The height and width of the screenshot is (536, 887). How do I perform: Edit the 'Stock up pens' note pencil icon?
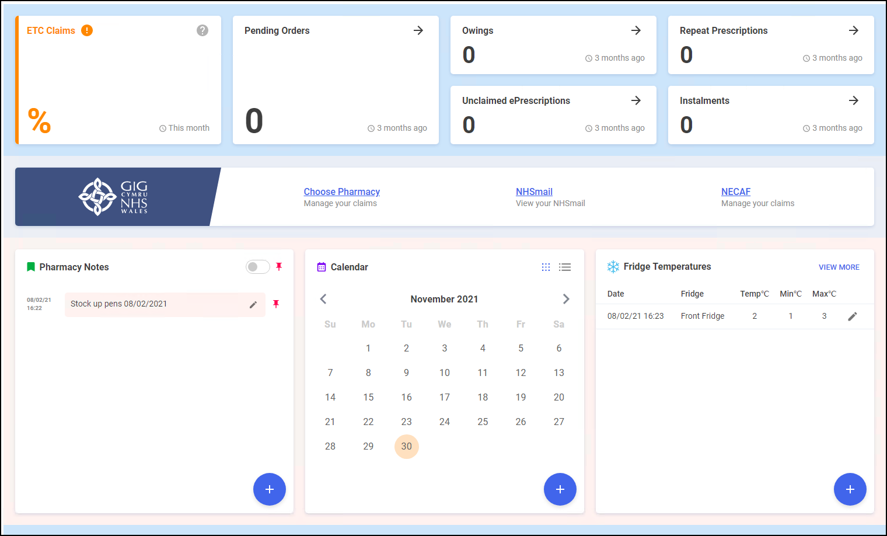253,305
